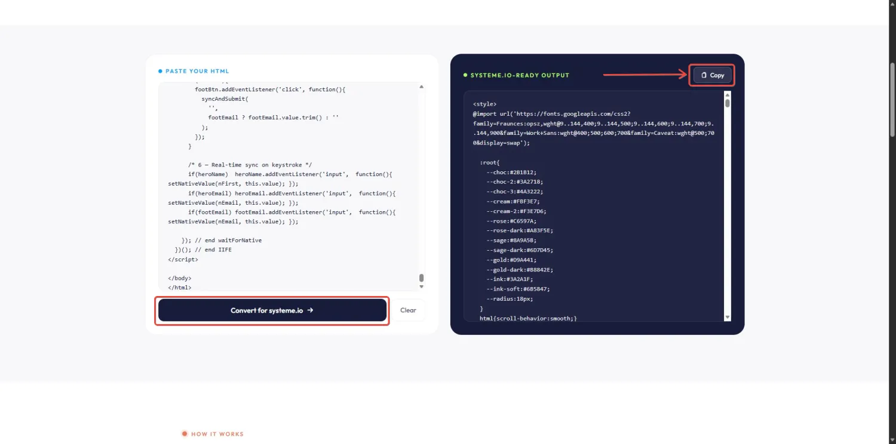Click the "/* 6 — Real-time sync on keystroke */" comment
Image resolution: width=896 pixels, height=444 pixels.
tap(250, 165)
